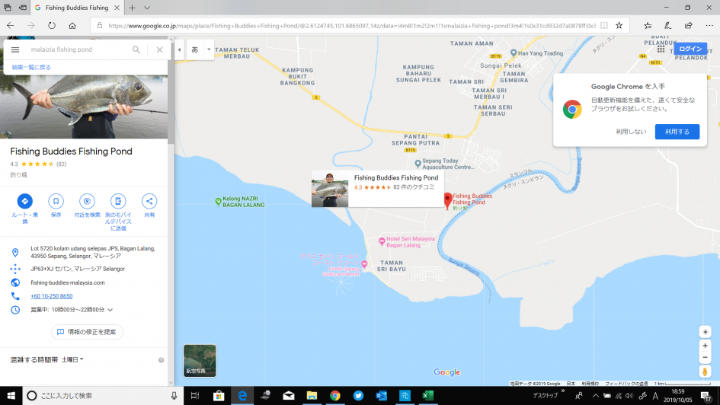Open File Explorer from the taskbar
This screenshot has width=720, height=405.
tap(312, 395)
